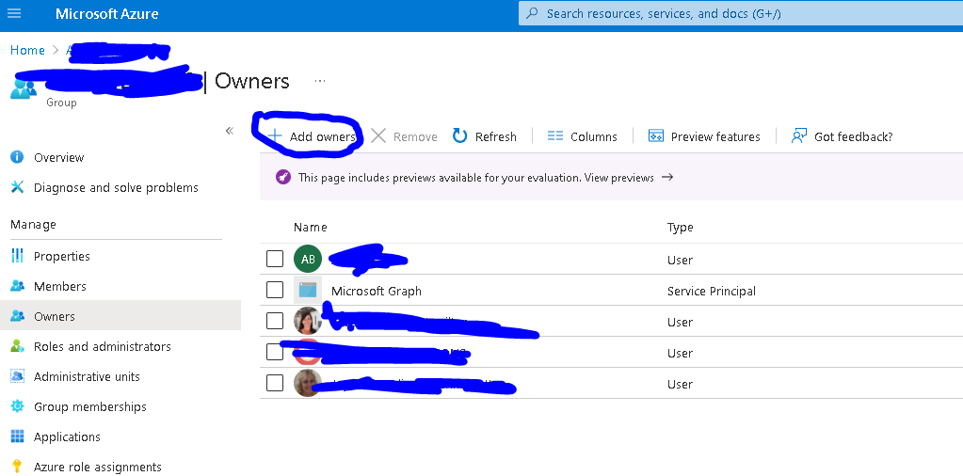Image resolution: width=963 pixels, height=476 pixels.
Task: Select Owners in the sidebar
Action: 120,316
